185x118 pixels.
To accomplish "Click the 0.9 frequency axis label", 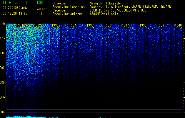I will tap(2, 68).
